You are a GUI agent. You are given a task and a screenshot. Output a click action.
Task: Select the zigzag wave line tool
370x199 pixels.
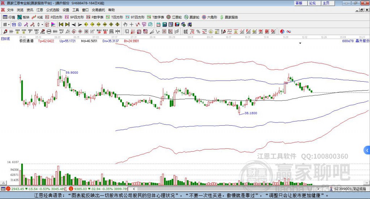click(x=158, y=31)
